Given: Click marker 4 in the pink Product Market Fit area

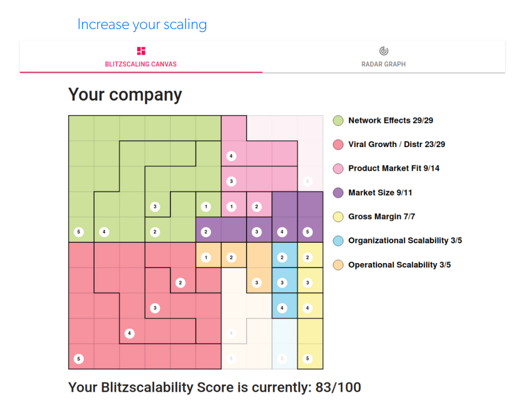Looking at the screenshot, I should click(x=231, y=156).
